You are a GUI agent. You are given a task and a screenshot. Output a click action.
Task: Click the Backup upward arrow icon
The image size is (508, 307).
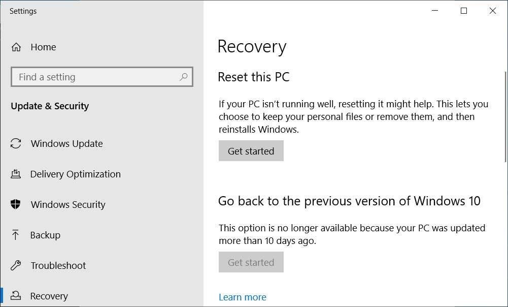(16, 235)
